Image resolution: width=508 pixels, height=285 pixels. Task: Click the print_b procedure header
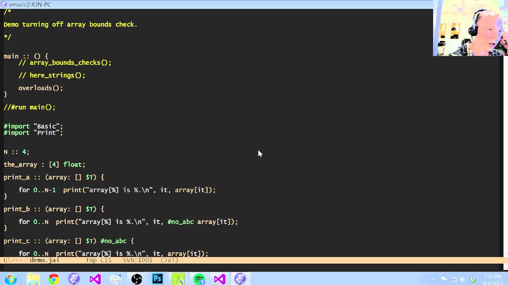click(x=54, y=209)
